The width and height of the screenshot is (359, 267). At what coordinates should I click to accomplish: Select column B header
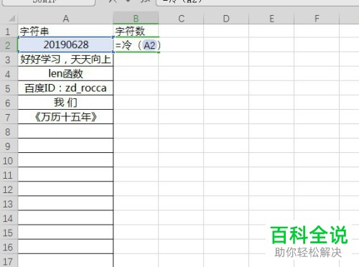point(136,19)
